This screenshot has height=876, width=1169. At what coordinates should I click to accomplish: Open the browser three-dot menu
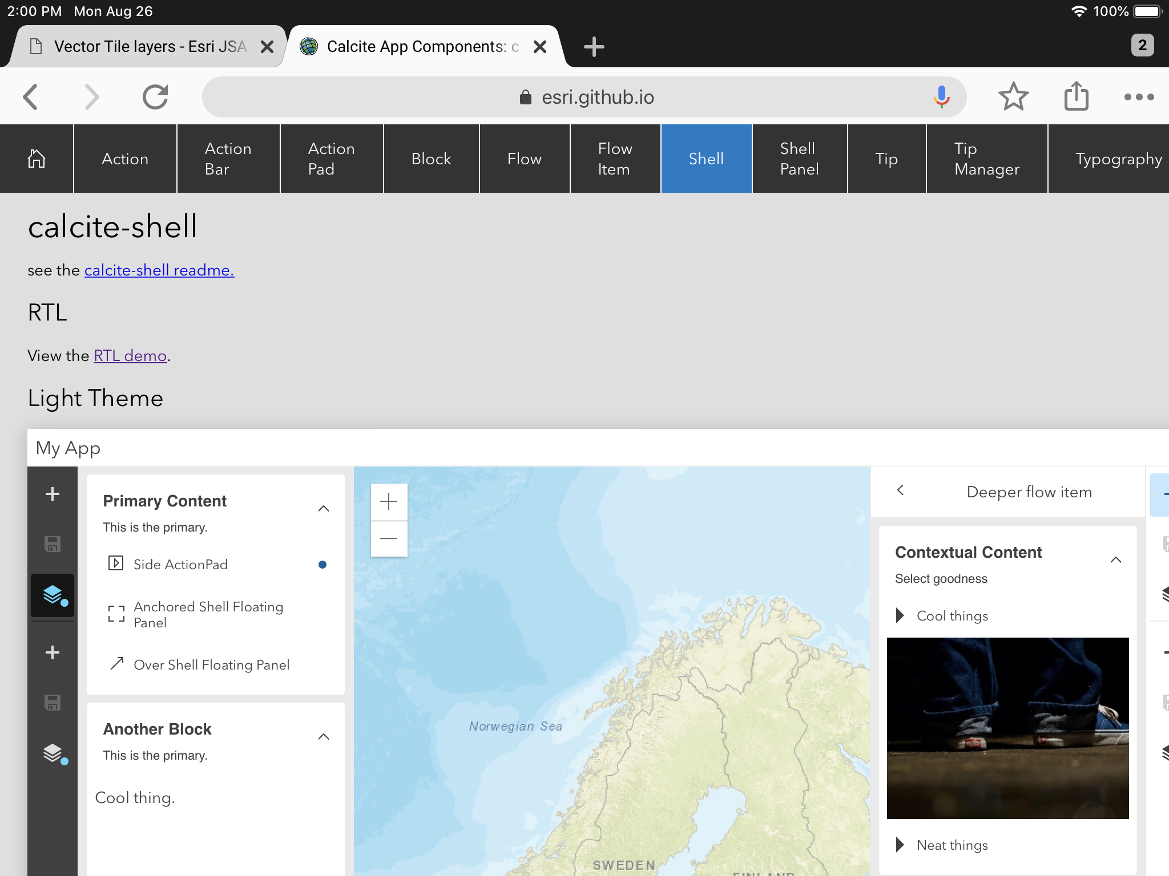1139,97
